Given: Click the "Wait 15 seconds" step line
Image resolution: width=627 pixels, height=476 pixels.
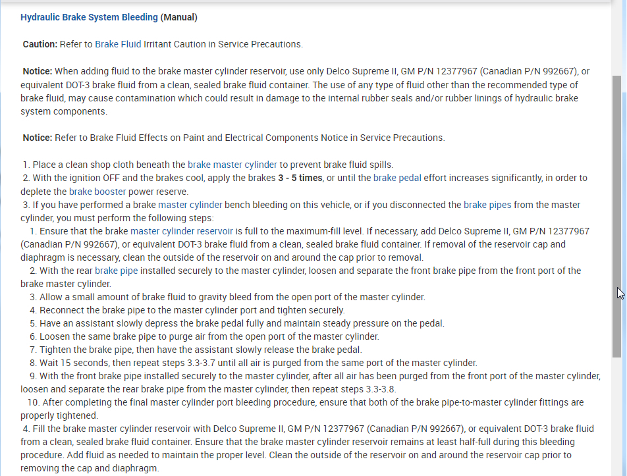Looking at the screenshot, I should pyautogui.click(x=257, y=363).
